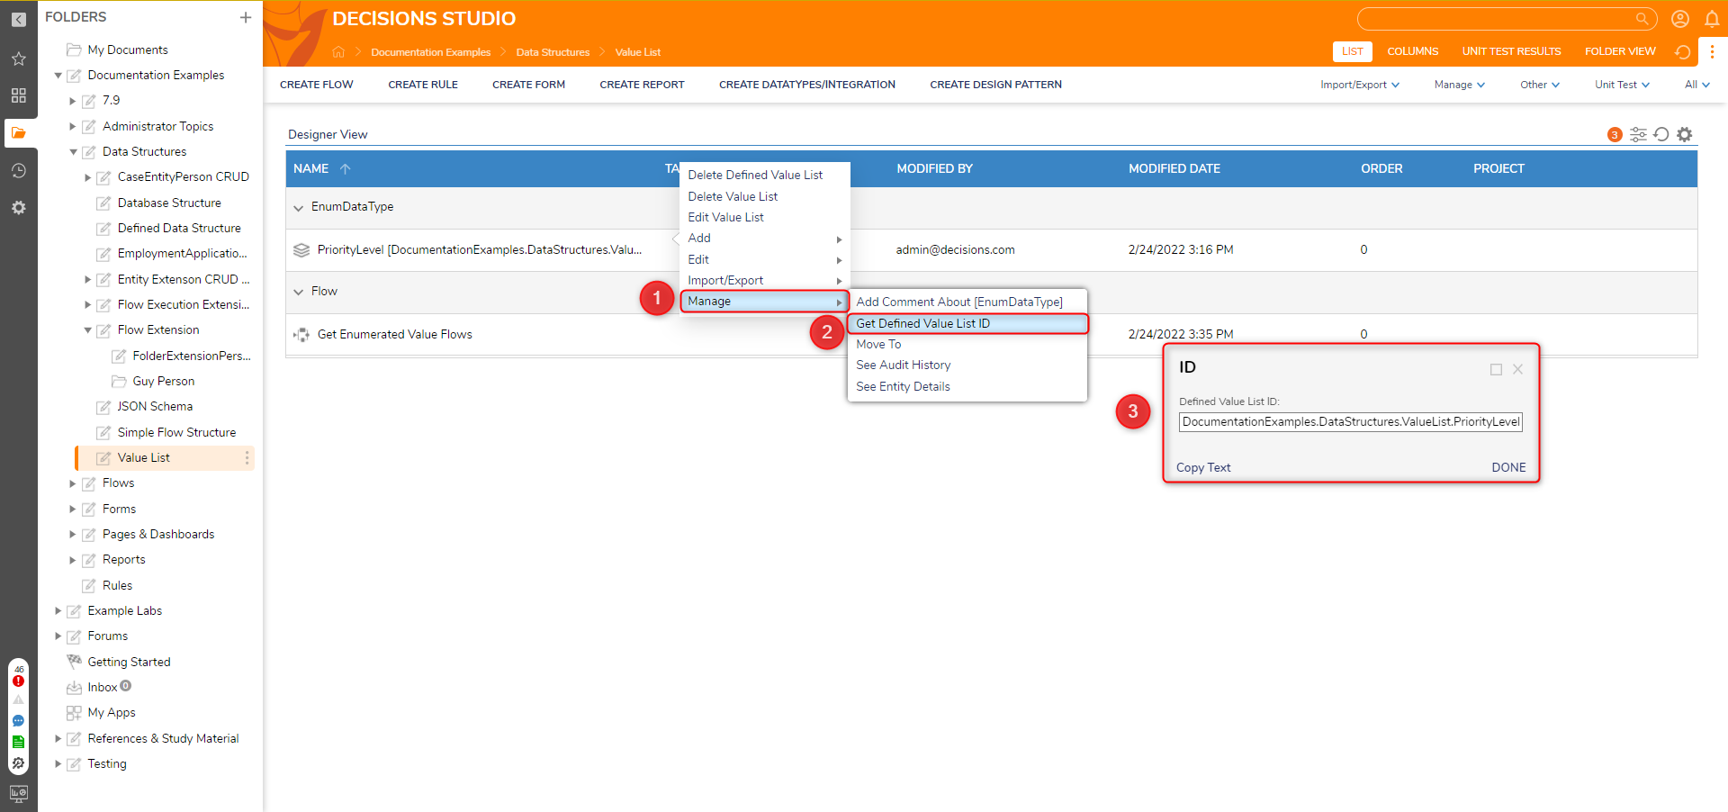Open the Value List folder options dots

click(x=247, y=458)
